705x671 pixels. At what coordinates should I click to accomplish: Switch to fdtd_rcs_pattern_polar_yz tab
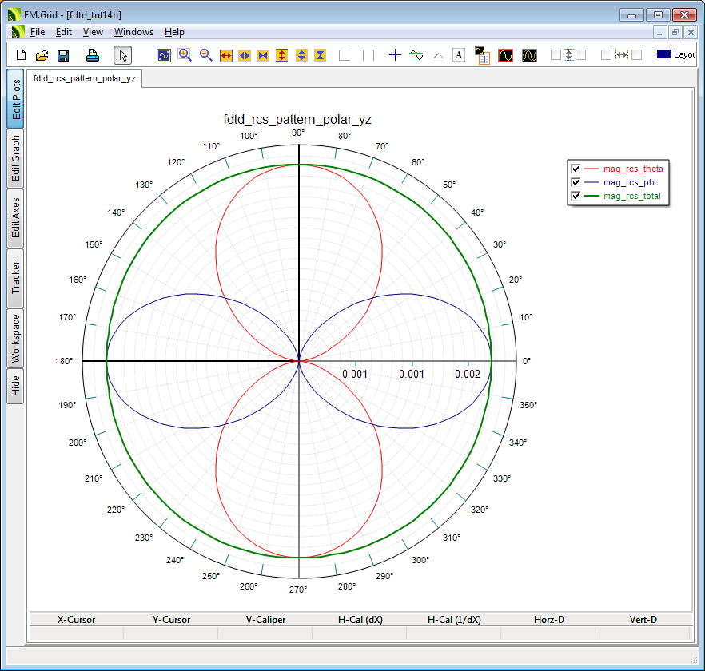[85, 79]
